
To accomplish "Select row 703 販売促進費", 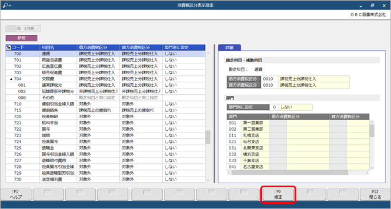I will coord(106,73).
